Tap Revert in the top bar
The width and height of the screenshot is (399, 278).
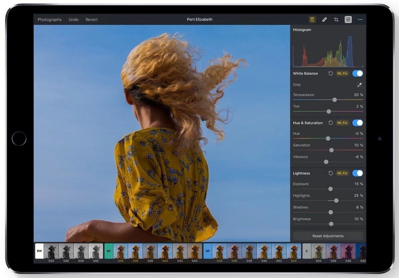point(91,19)
